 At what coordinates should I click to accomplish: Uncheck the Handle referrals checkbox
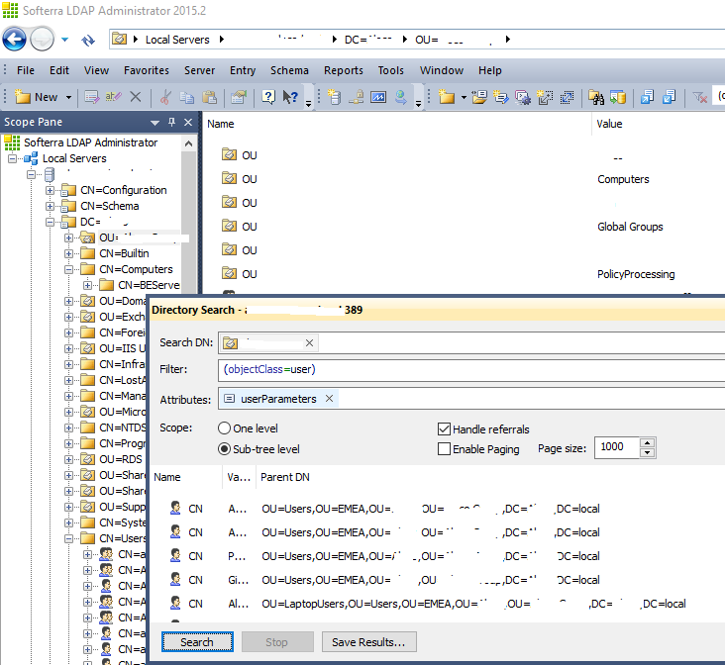(444, 429)
